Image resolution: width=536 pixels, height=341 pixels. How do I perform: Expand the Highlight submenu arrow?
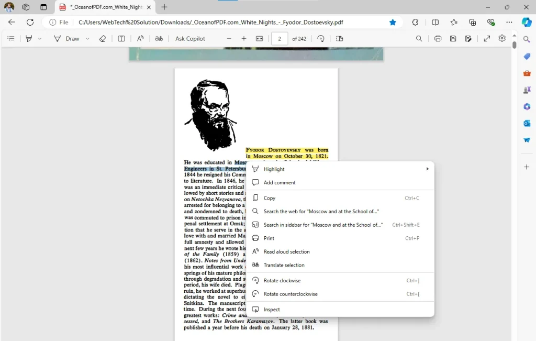click(427, 169)
